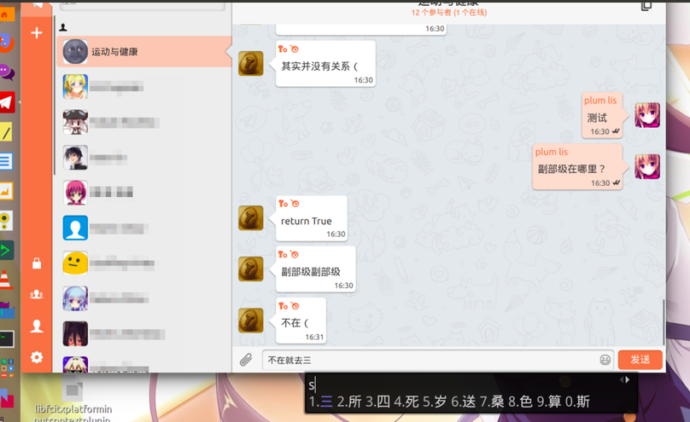Click plum lis avatar beside 副部级在哪里 message
The height and width of the screenshot is (422, 690).
coord(647,166)
